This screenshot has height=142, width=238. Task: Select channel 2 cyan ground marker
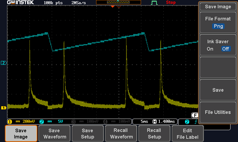tap(4, 63)
